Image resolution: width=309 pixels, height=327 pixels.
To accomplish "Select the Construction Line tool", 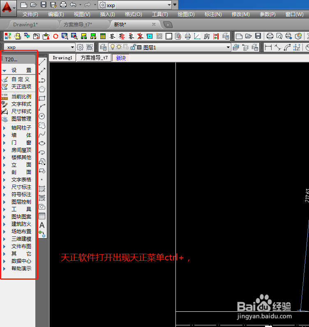I will coord(42,71).
